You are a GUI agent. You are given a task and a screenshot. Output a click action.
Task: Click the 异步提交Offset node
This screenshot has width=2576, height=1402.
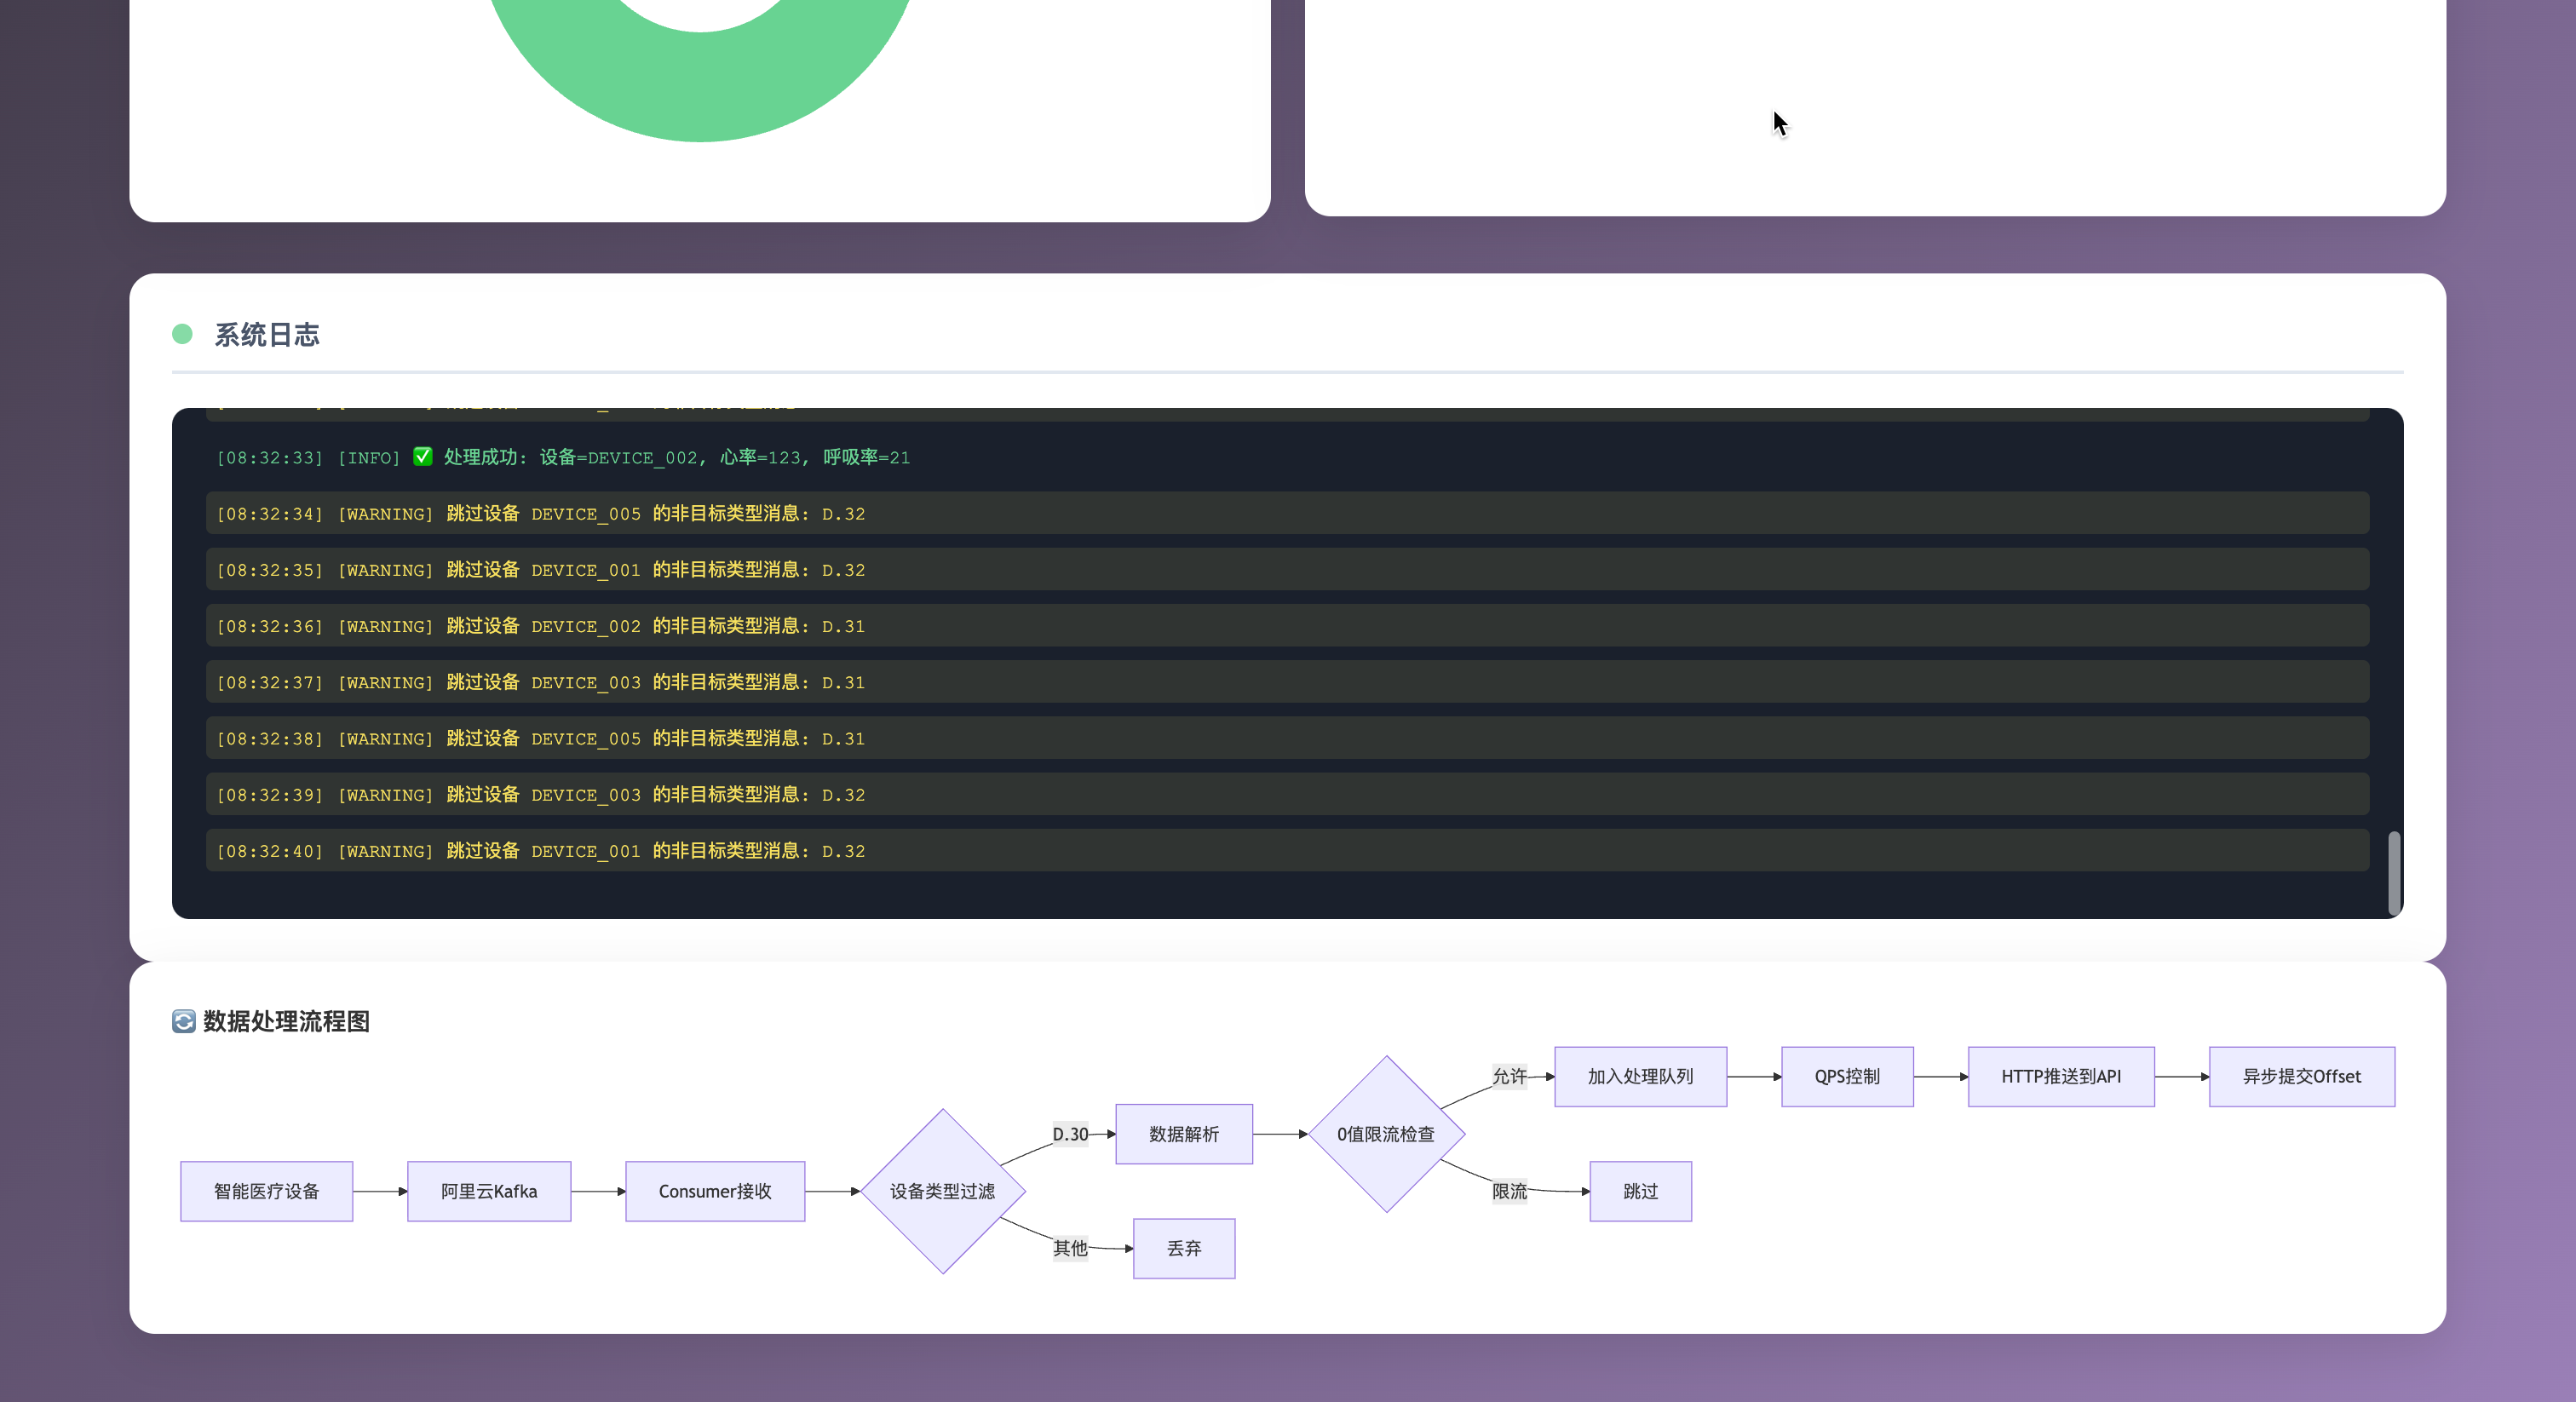(x=2301, y=1077)
